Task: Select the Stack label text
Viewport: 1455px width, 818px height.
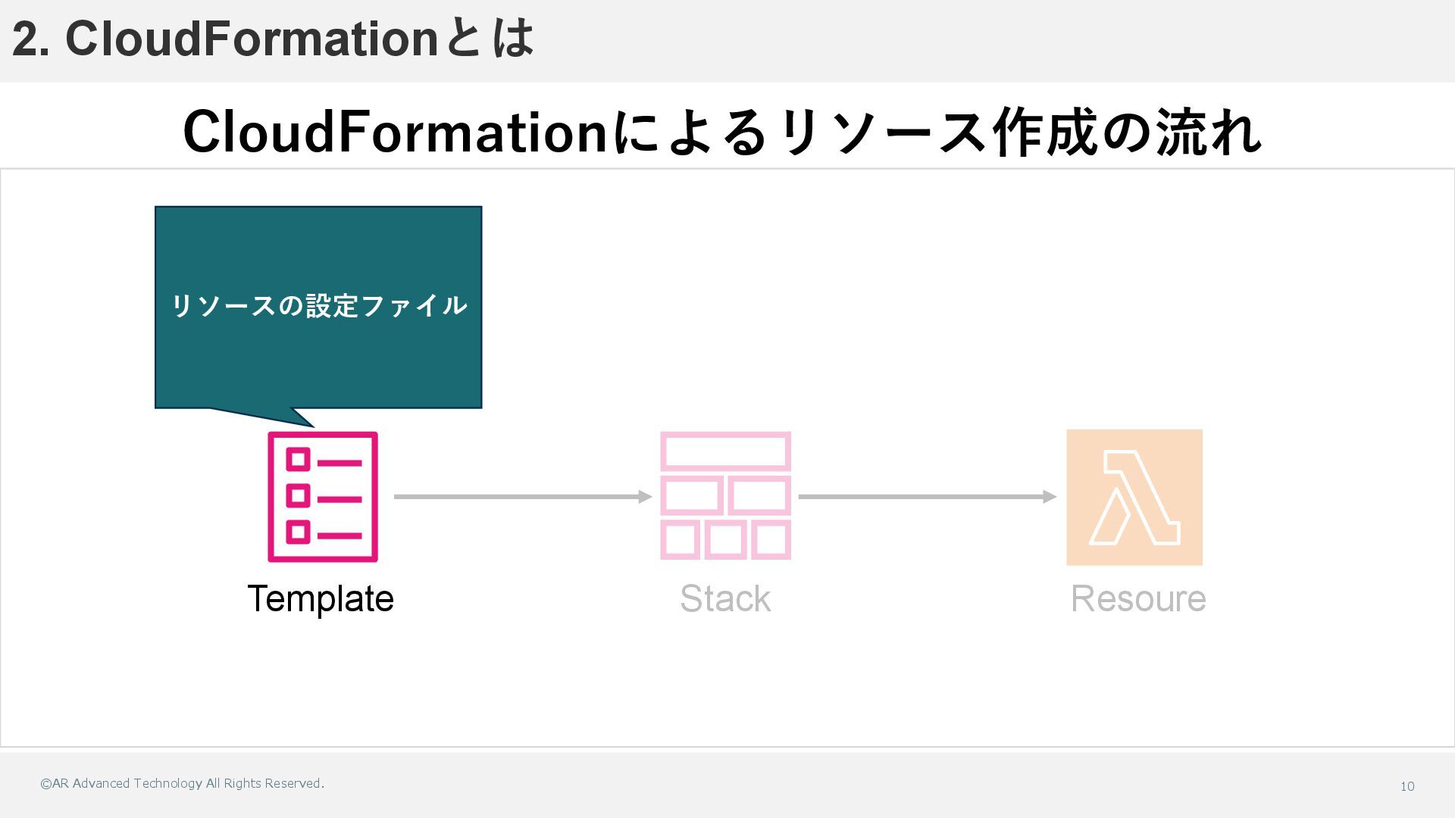Action: click(x=725, y=598)
